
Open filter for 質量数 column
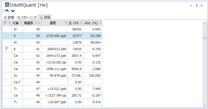click(39, 23)
